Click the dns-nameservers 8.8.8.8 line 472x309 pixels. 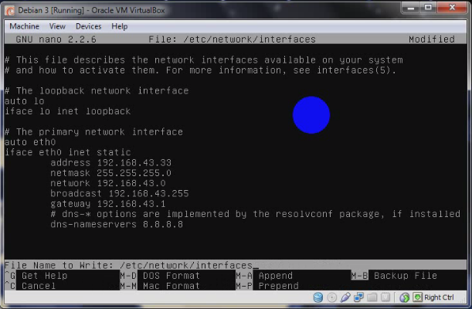117,224
